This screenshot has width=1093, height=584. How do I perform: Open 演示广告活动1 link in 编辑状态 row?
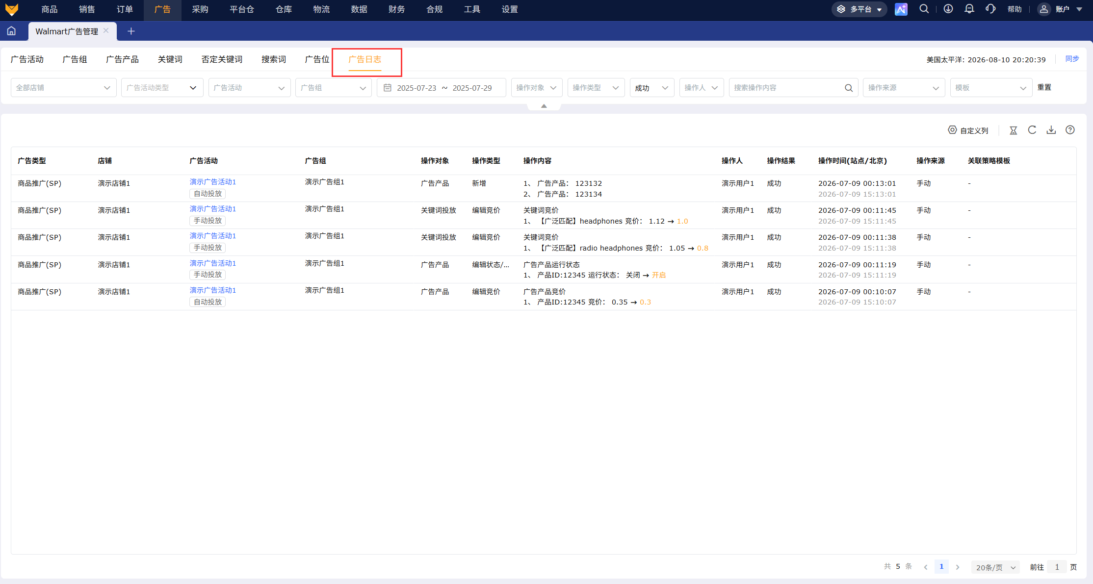click(213, 263)
